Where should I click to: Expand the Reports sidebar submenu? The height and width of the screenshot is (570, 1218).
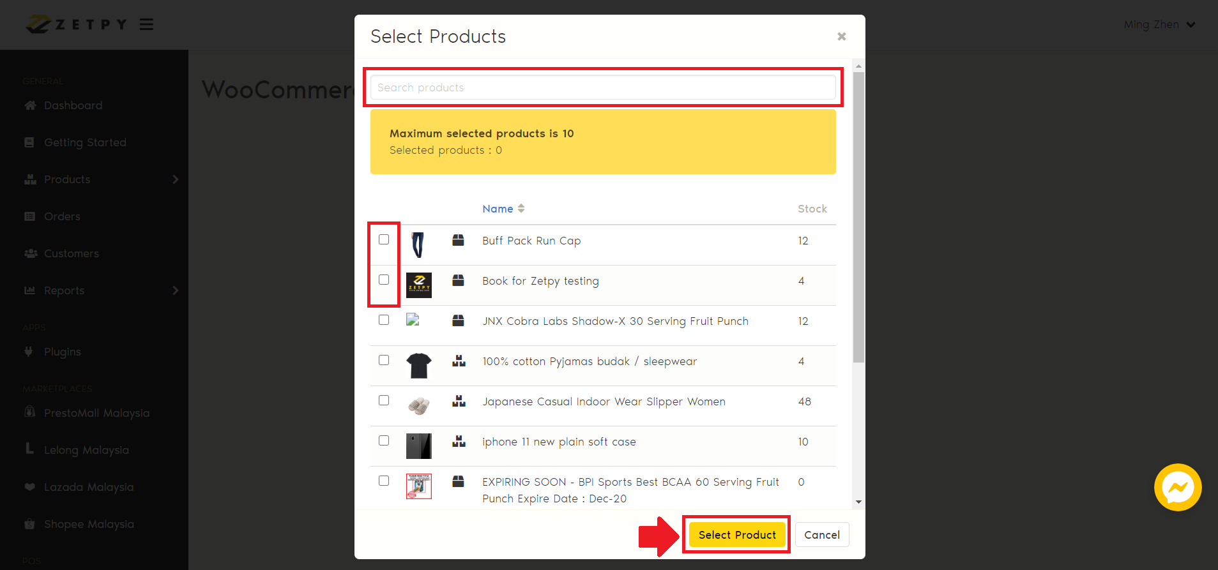[175, 290]
